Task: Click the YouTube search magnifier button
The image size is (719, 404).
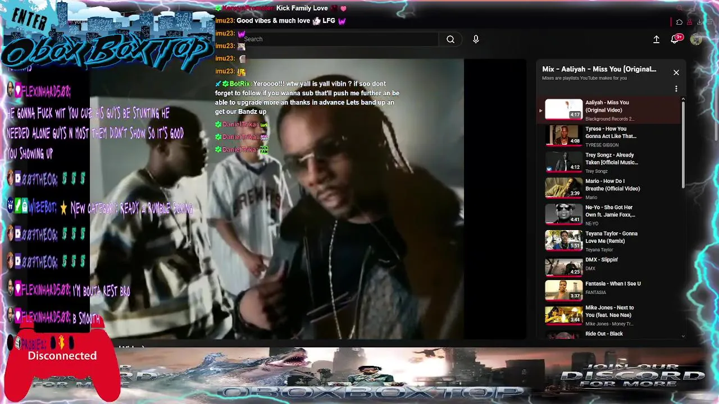Action: 450,39
